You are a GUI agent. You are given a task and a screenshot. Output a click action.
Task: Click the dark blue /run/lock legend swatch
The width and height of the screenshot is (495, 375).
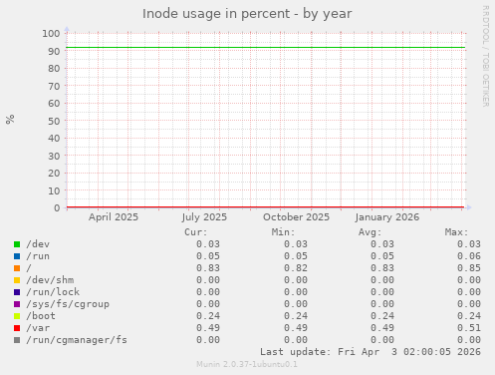17,292
